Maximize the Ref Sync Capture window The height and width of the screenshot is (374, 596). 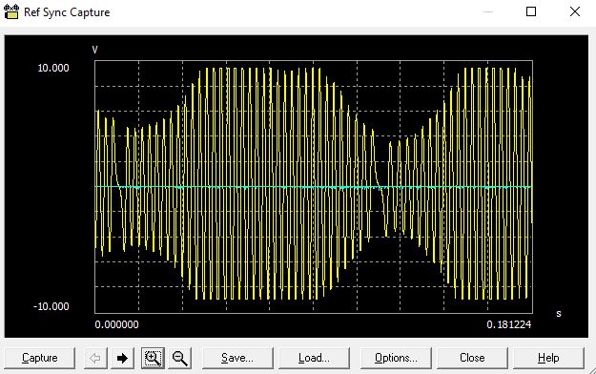pos(531,11)
